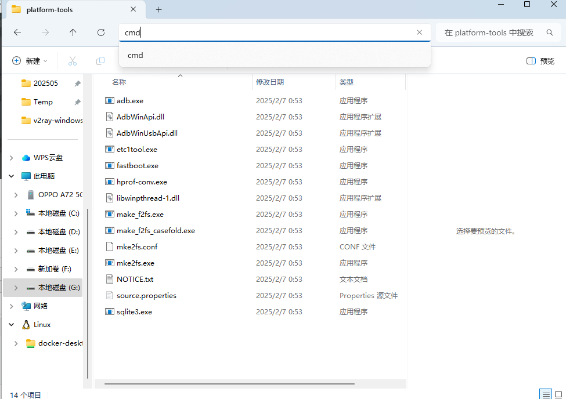Clear the address bar text
The height and width of the screenshot is (399, 566).
click(419, 32)
